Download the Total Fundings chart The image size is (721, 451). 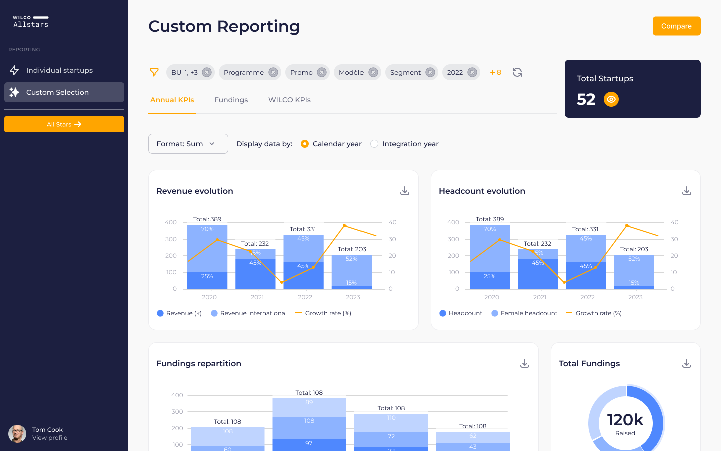(687, 363)
